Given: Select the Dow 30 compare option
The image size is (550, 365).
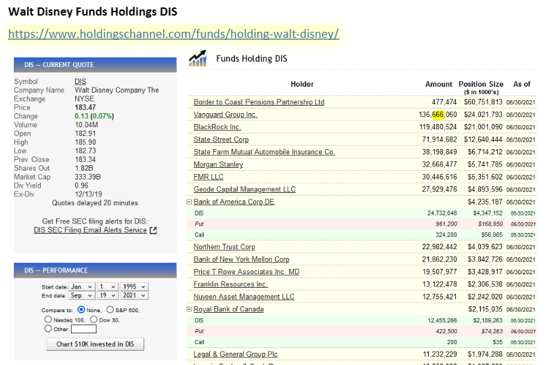Looking at the screenshot, I should point(93,320).
